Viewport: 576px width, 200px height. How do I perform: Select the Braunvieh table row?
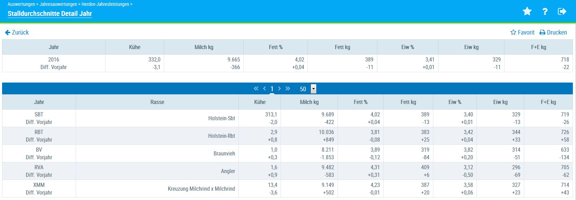click(224, 154)
